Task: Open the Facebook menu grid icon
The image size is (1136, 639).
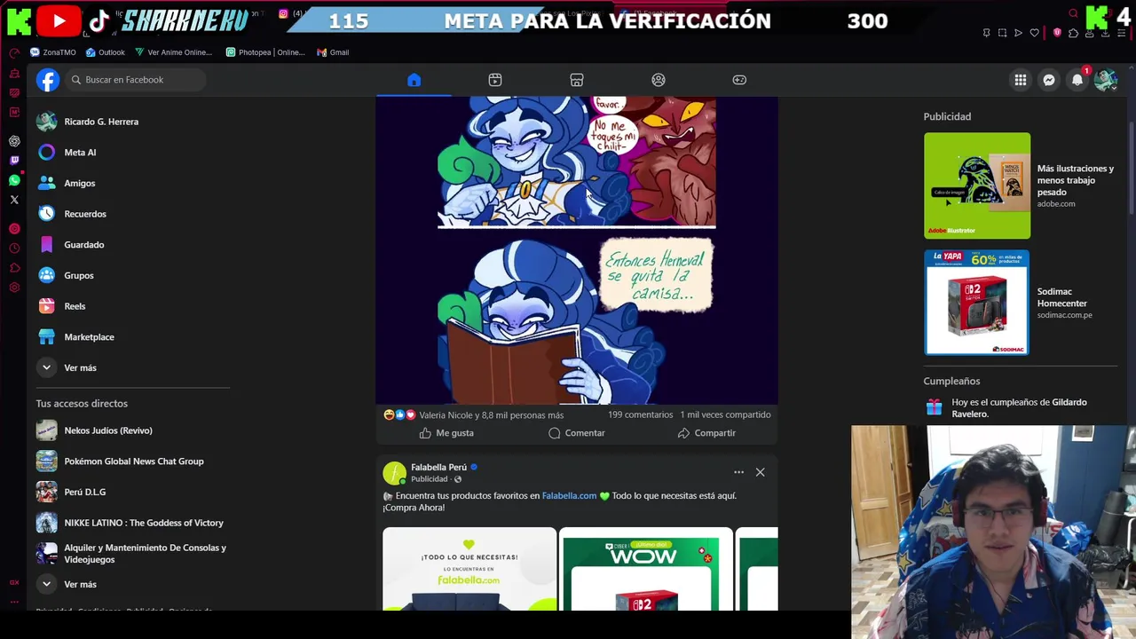Action: click(1021, 80)
